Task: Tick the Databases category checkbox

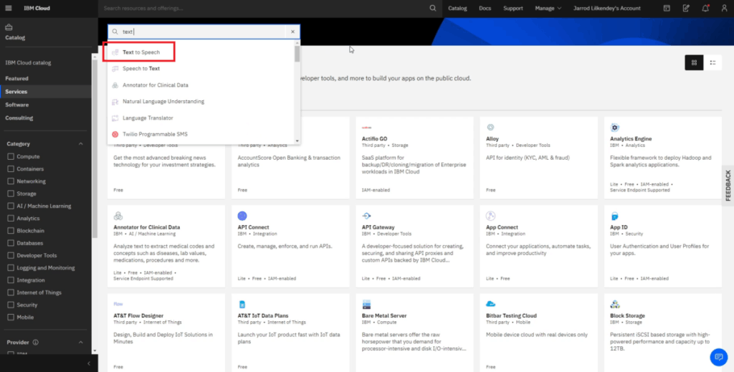Action: click(x=11, y=243)
